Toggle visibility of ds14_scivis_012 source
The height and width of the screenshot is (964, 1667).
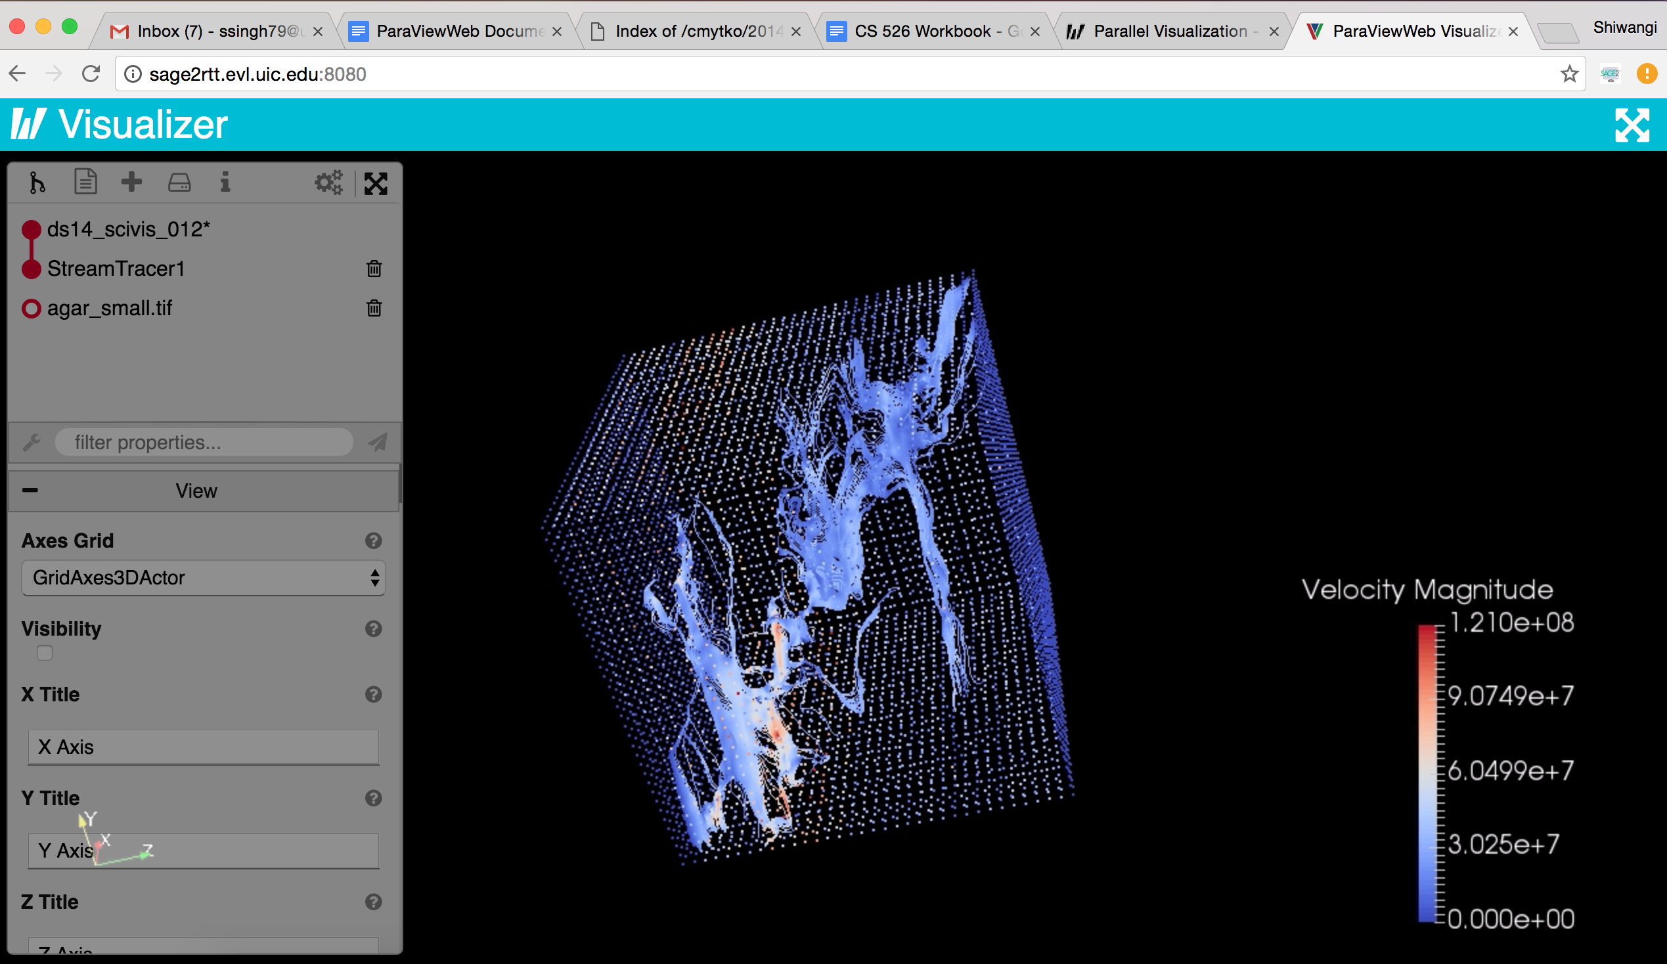(x=31, y=229)
